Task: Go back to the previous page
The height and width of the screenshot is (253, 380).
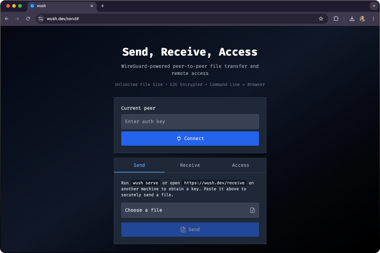Action: tap(7, 19)
